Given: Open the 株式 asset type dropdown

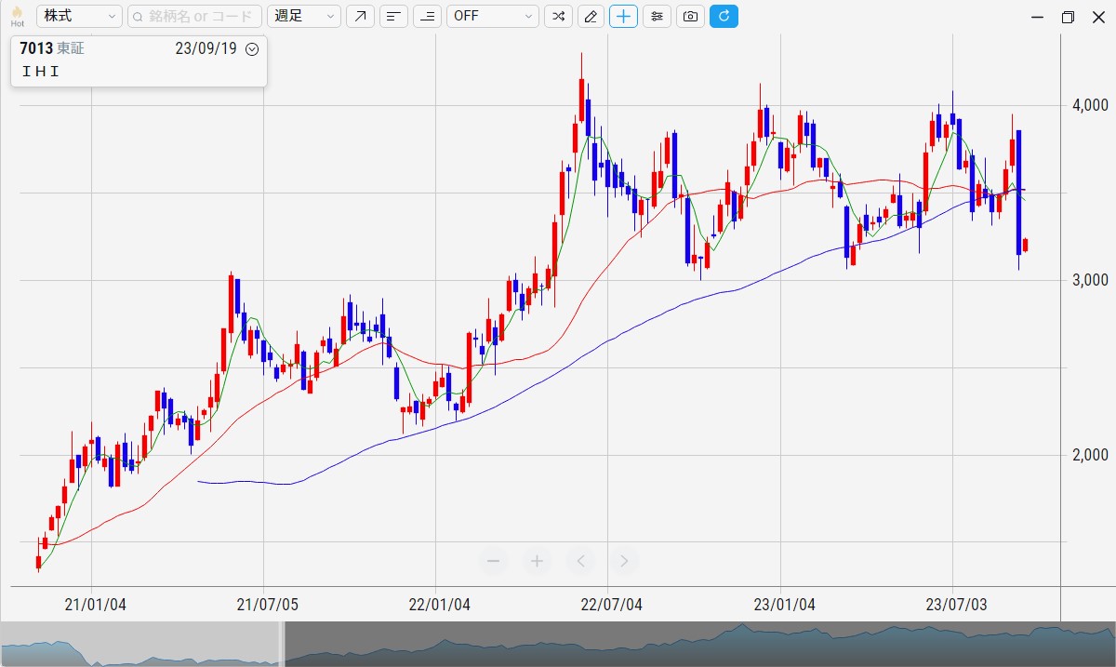Looking at the screenshot, I should tap(79, 16).
